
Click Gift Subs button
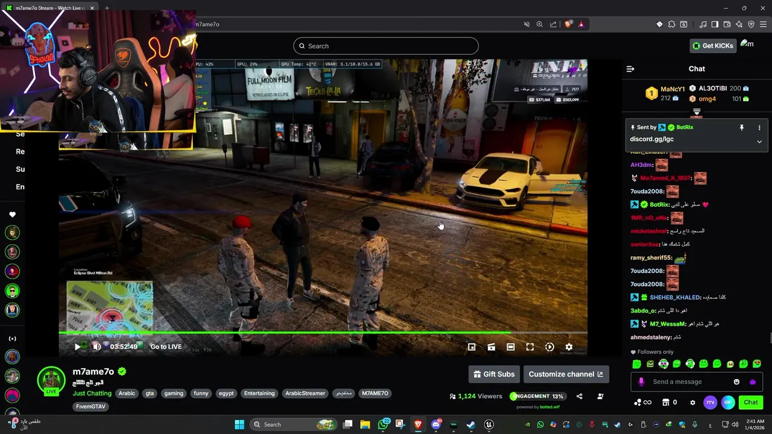point(494,374)
